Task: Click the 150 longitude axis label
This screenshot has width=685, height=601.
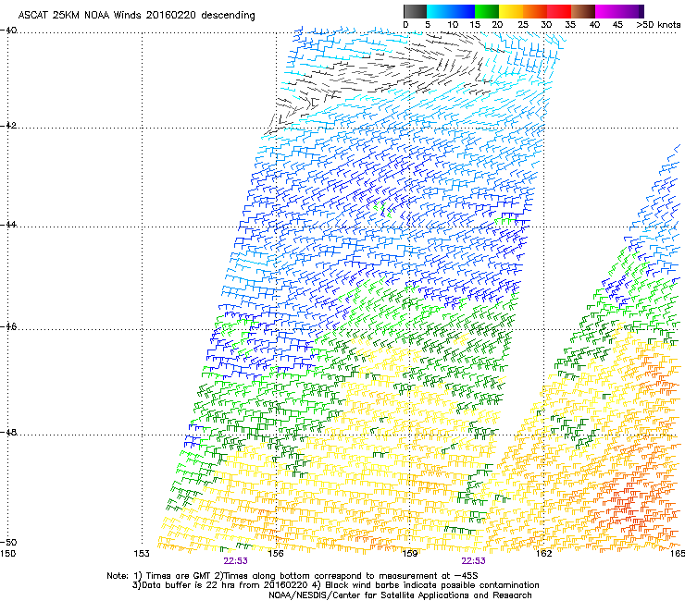Action: tap(7, 554)
